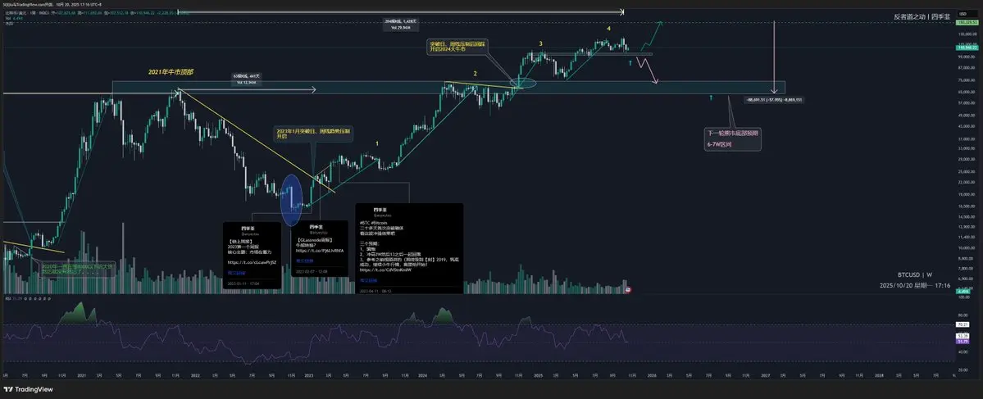This screenshot has height=399, width=983.
Task: Click the 2022 label on the time axis
Action: pos(196,375)
